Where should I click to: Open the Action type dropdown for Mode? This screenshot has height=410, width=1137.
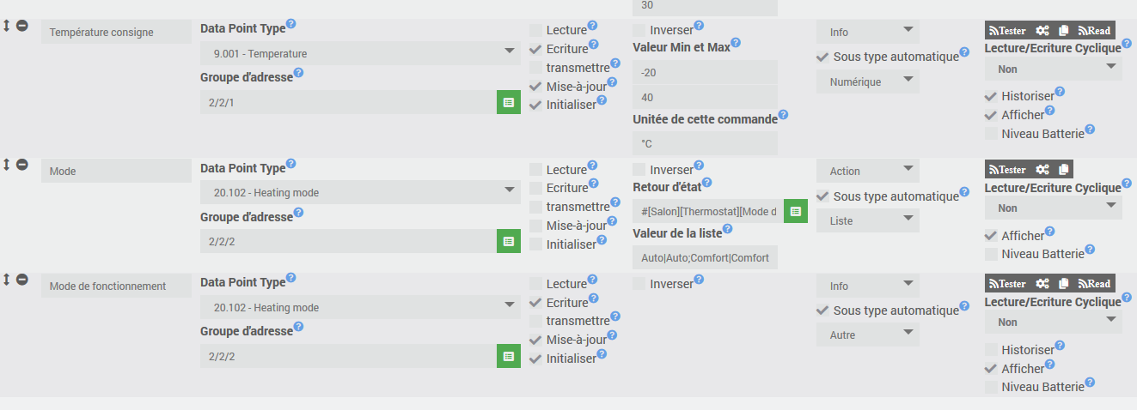[x=867, y=171]
